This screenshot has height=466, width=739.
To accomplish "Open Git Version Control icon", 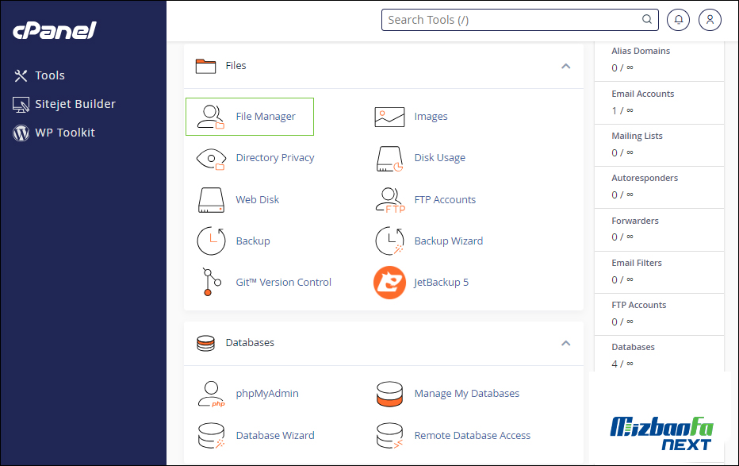I will pos(209,283).
